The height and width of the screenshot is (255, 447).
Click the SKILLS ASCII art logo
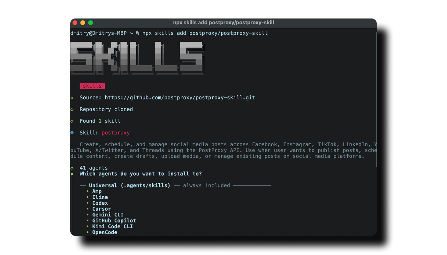point(137,59)
